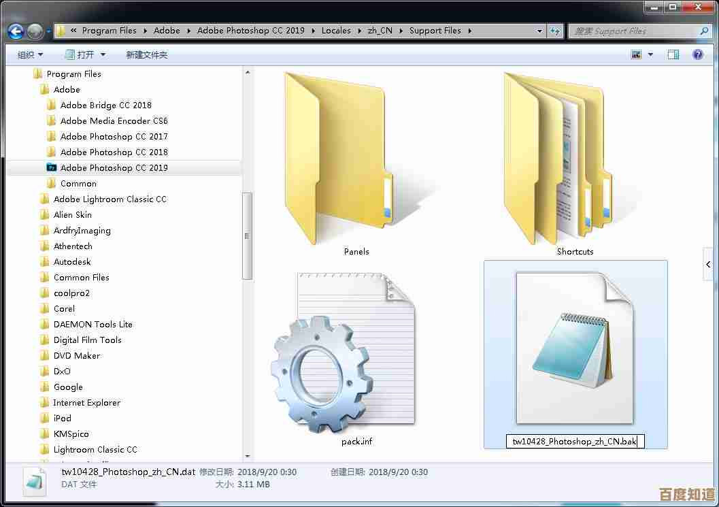
Task: Click the change view icon
Action: [637, 54]
